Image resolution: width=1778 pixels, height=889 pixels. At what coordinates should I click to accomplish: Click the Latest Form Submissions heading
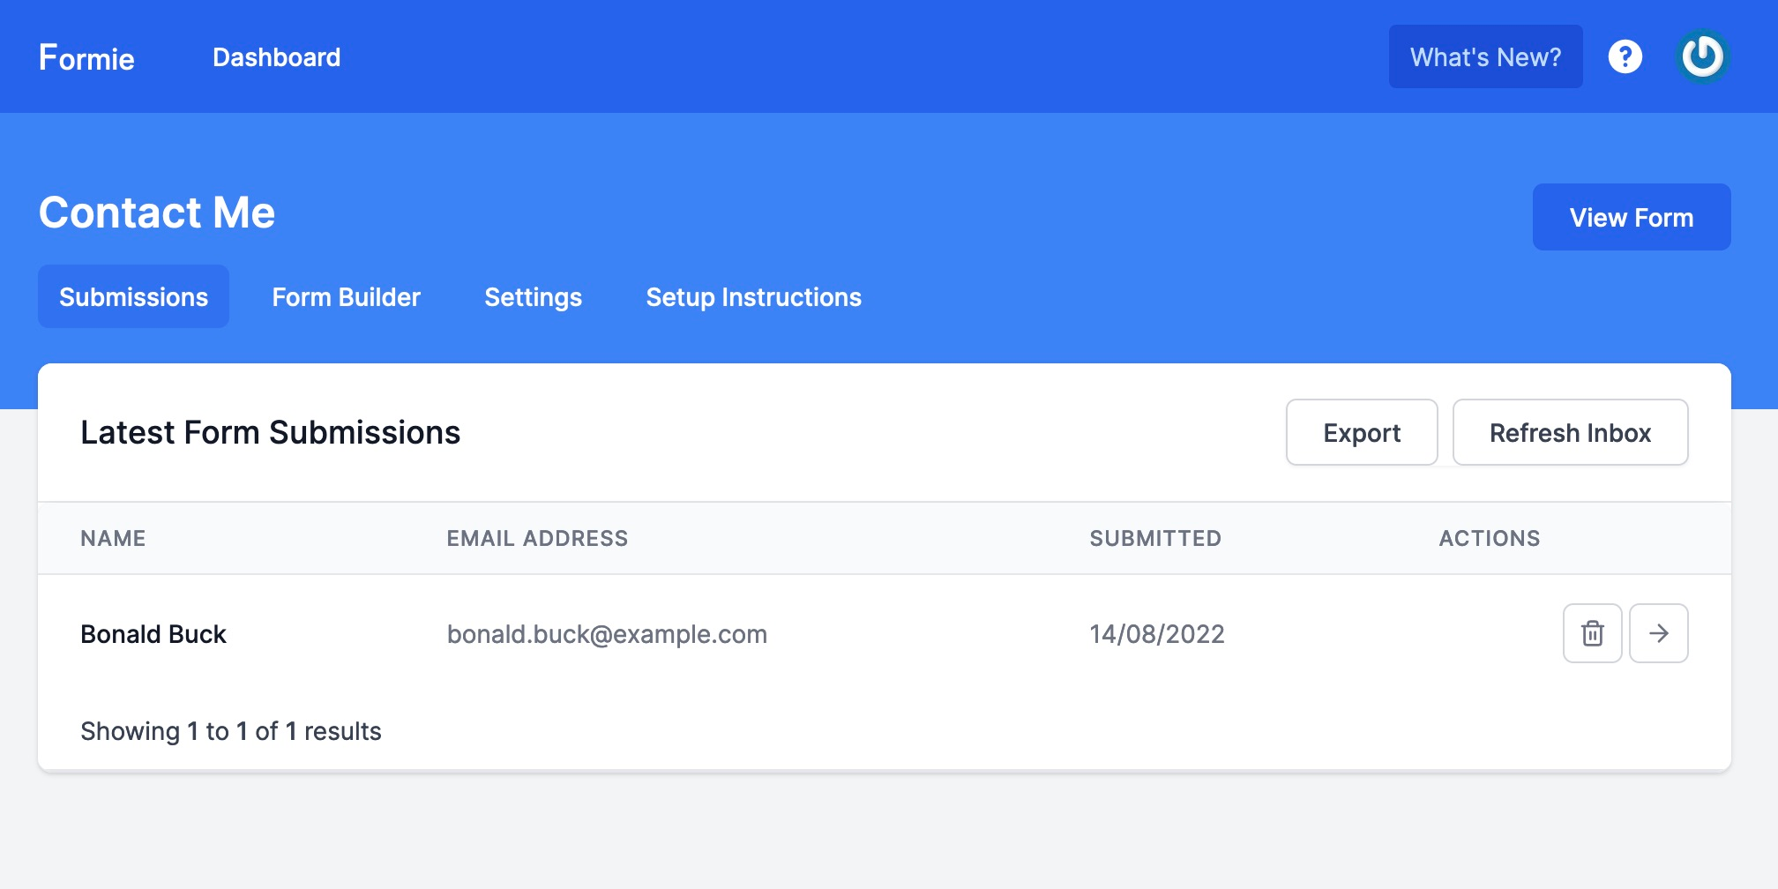[270, 432]
